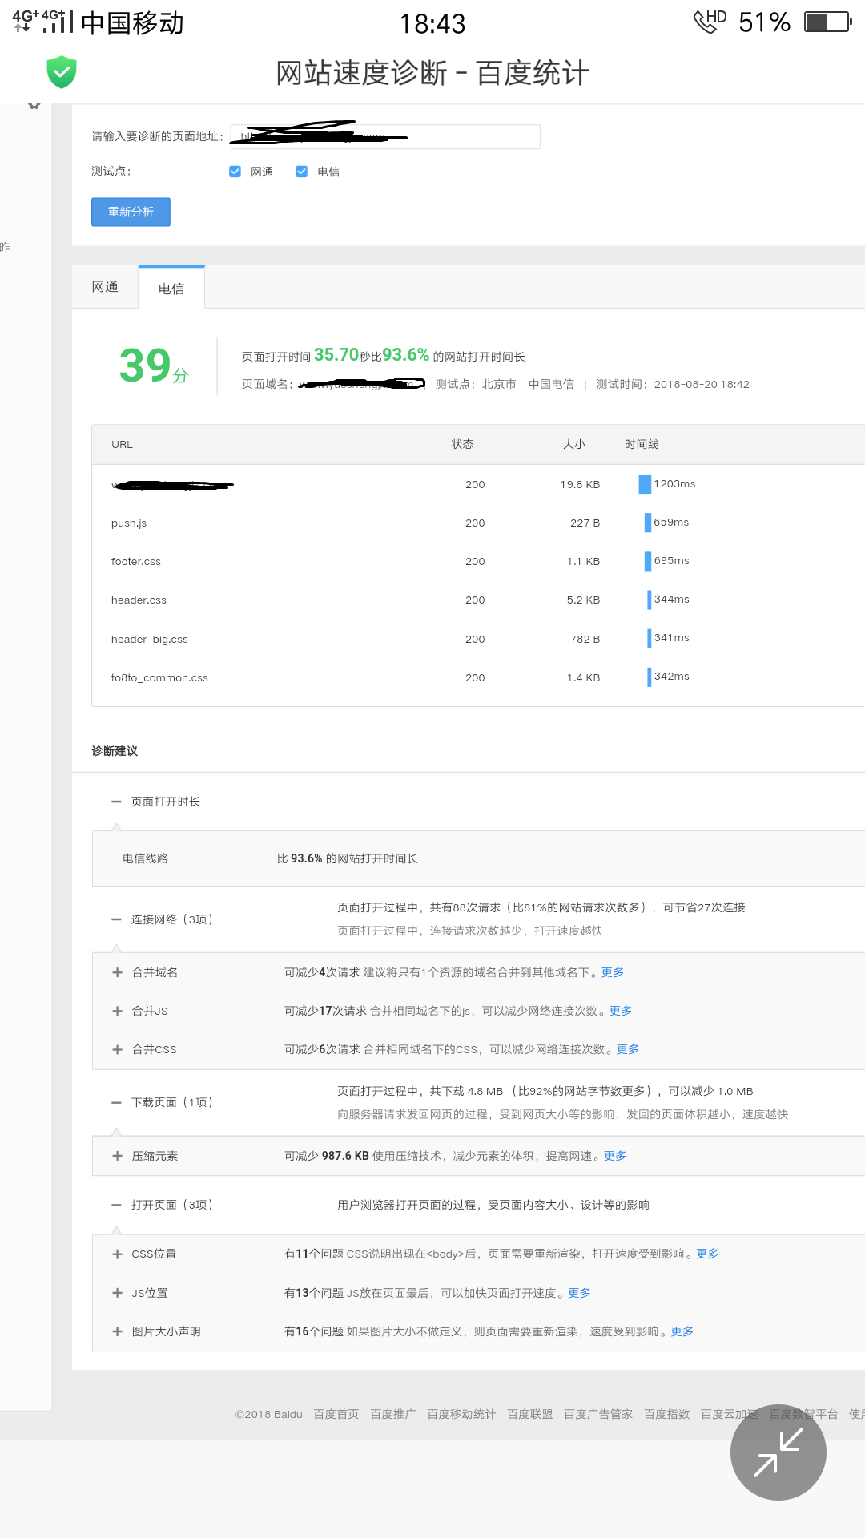This screenshot has width=865, height=1539.
Task: Open 更多 link for 合并CSS
Action: [628, 1049]
